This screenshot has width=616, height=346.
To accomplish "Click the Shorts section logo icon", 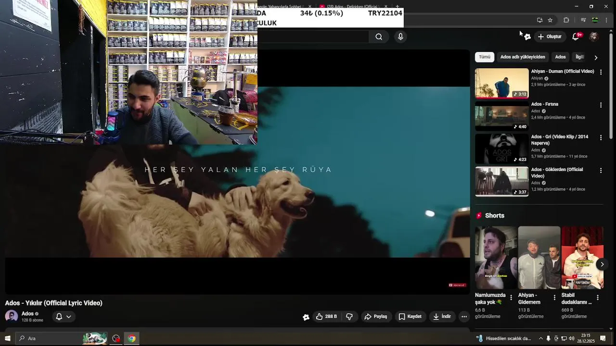I will point(479,216).
